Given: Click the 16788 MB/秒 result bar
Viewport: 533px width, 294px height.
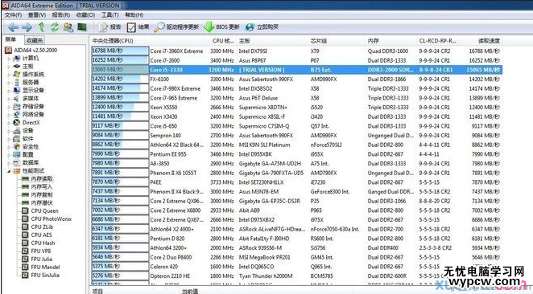Looking at the screenshot, I should click(x=120, y=51).
